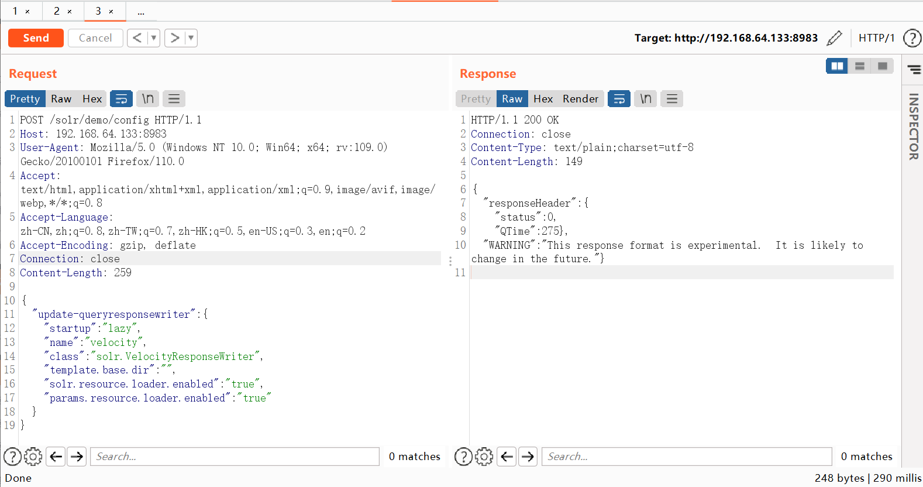Toggle word wrap in Response editor
This screenshot has height=487, width=923.
pyautogui.click(x=619, y=99)
